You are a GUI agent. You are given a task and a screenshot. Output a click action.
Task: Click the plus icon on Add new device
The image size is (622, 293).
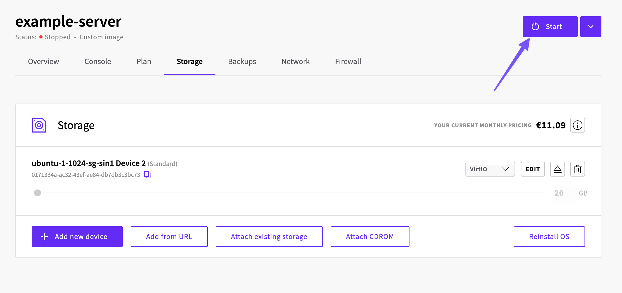(44, 237)
